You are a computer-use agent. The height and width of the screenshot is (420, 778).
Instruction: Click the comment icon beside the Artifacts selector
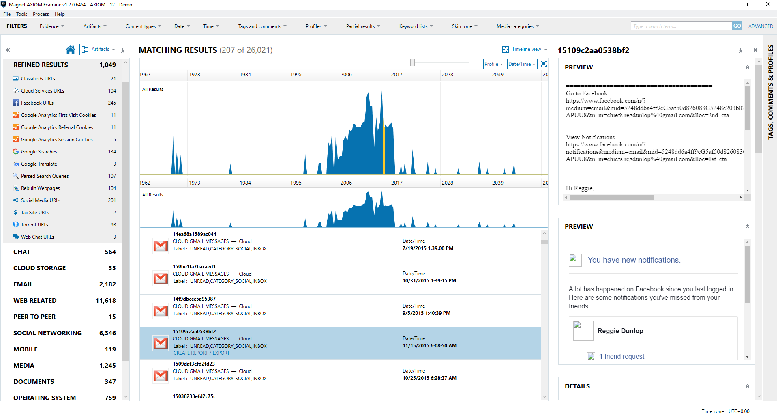click(x=124, y=50)
